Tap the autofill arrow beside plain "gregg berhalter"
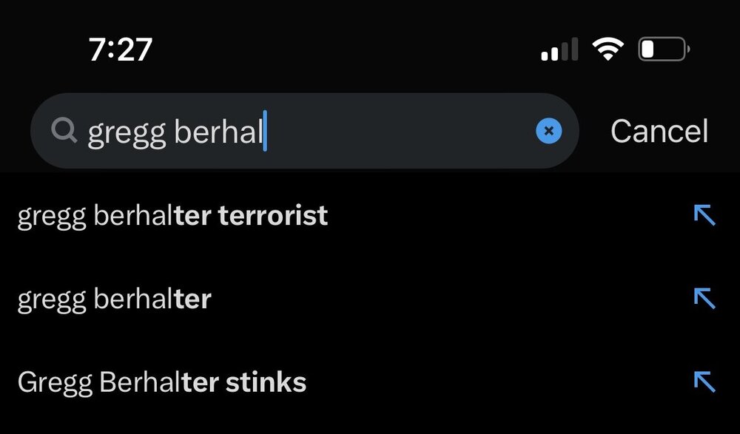740x434 pixels. (x=704, y=298)
